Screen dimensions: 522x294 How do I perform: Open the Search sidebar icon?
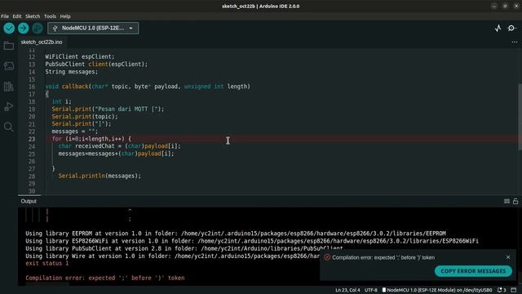point(9,127)
